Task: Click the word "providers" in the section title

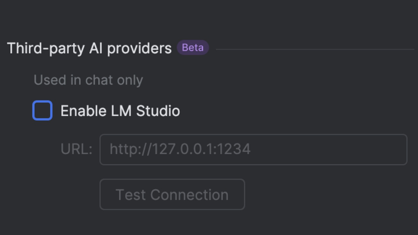Action: pyautogui.click(x=139, y=49)
